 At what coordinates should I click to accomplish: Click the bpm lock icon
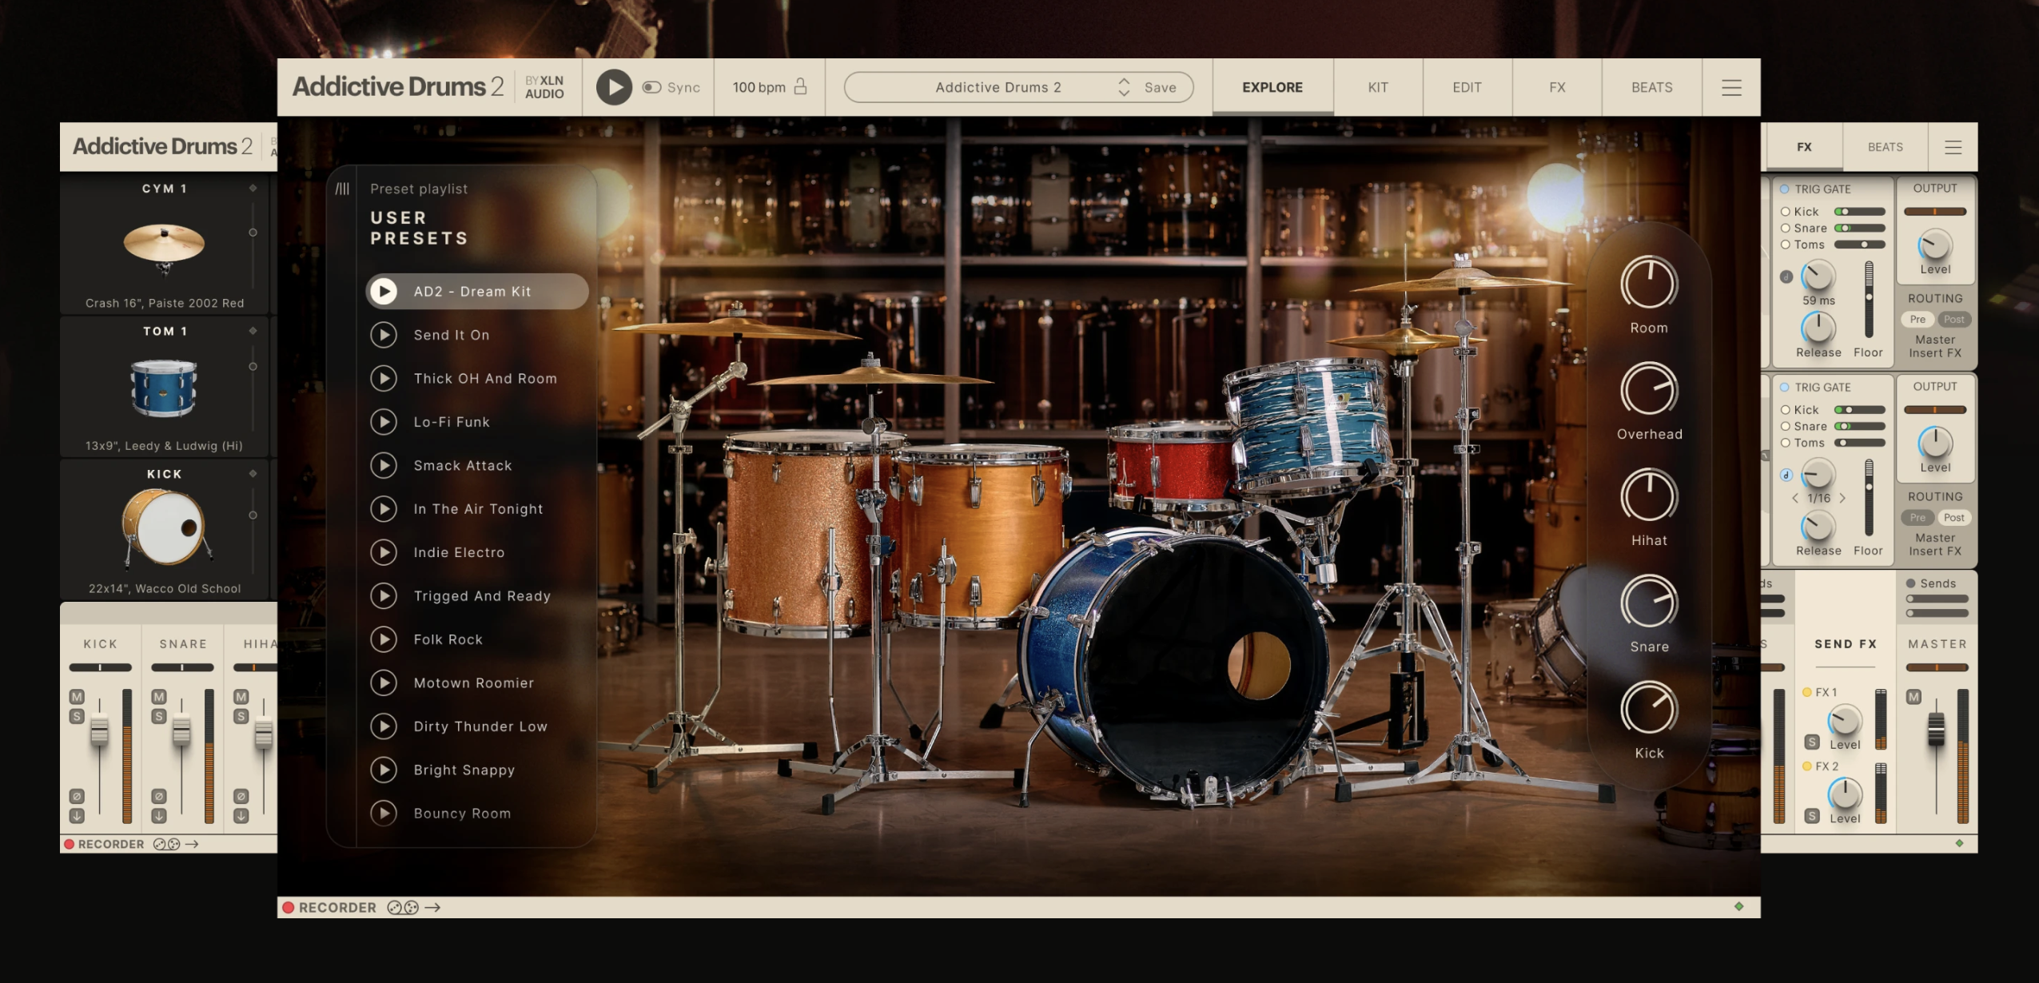tap(802, 87)
